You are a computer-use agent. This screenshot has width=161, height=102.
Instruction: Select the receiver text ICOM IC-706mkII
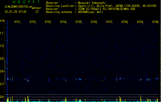point(90,9)
